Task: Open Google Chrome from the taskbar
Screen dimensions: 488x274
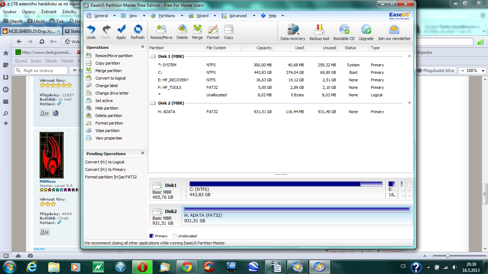Action: coord(186,267)
